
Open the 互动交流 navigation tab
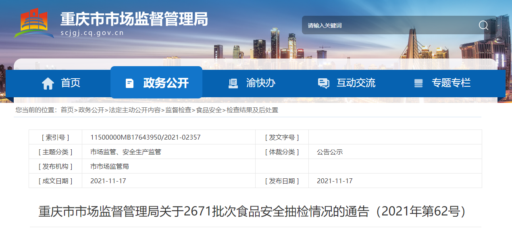tap(347, 83)
